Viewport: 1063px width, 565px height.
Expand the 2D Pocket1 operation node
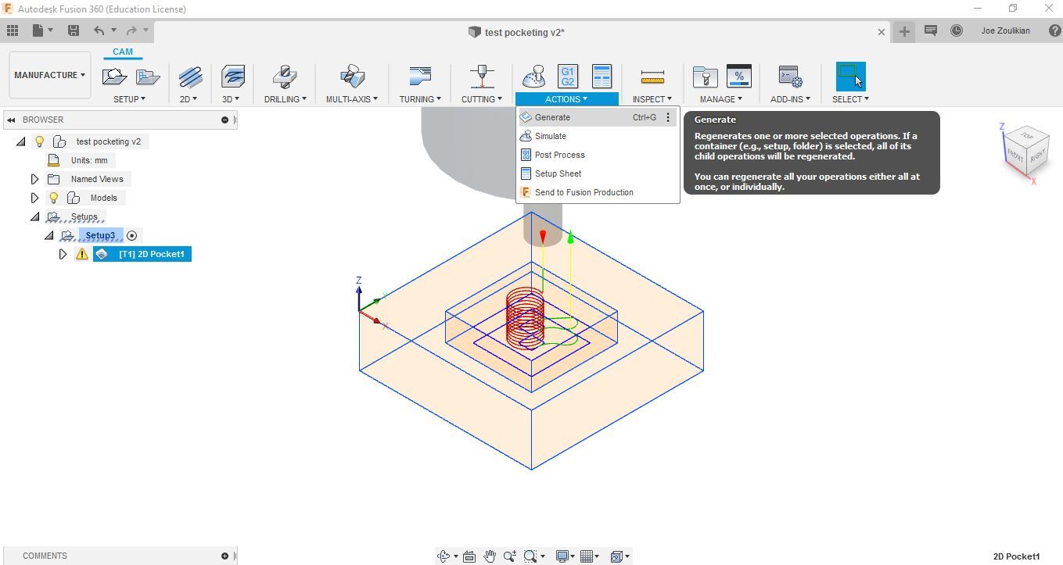click(x=63, y=254)
